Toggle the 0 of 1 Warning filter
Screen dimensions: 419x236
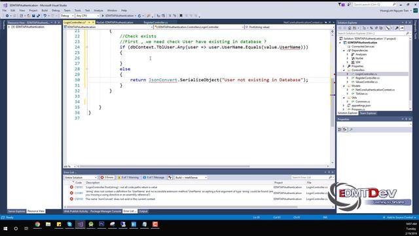pyautogui.click(x=128, y=178)
